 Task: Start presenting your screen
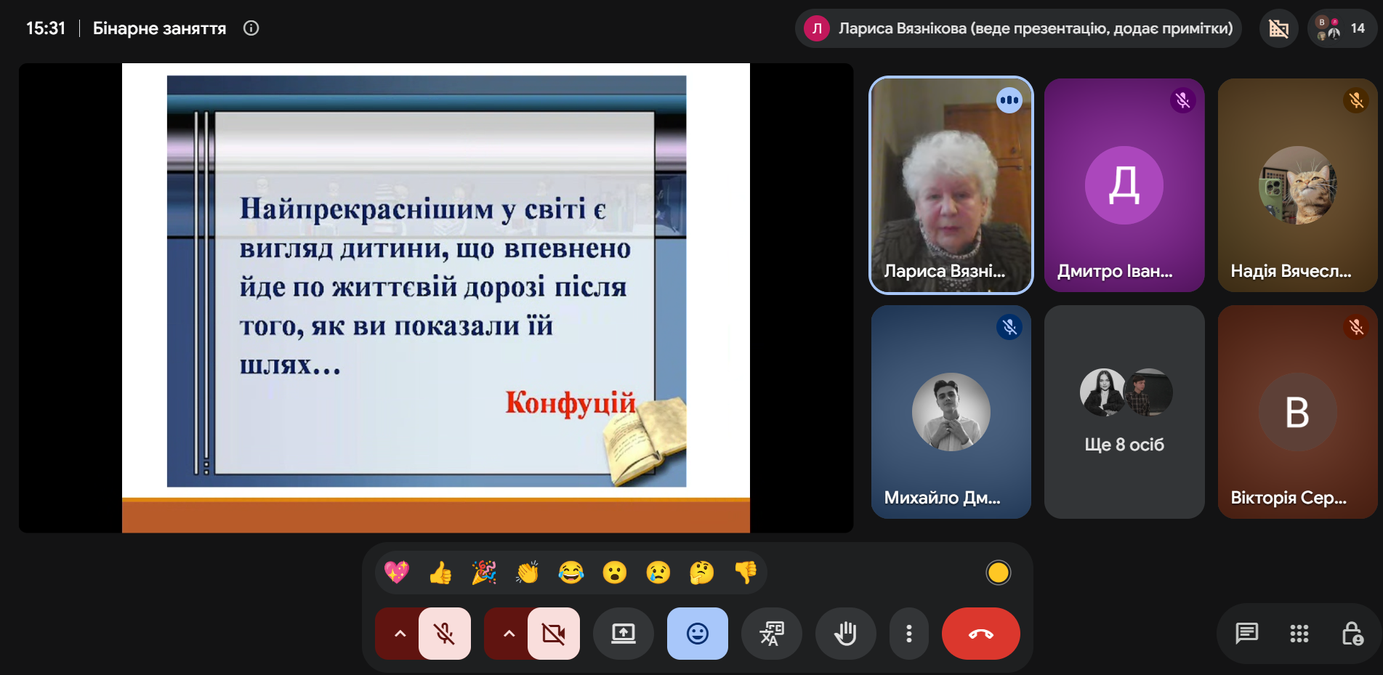click(624, 634)
